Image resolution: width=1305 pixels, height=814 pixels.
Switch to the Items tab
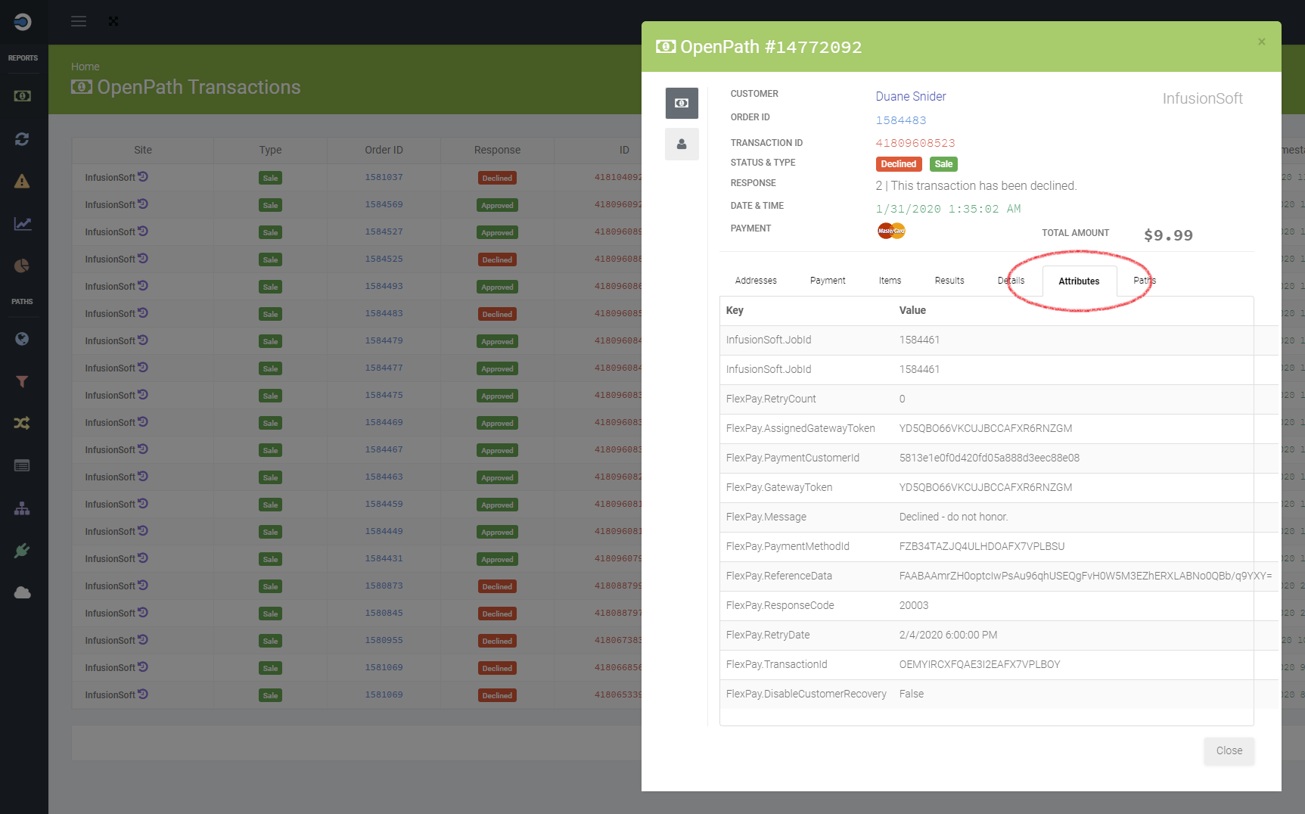pyautogui.click(x=890, y=281)
